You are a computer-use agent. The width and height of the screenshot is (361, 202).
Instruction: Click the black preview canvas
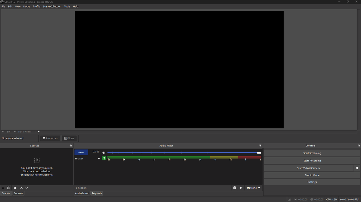(179, 70)
